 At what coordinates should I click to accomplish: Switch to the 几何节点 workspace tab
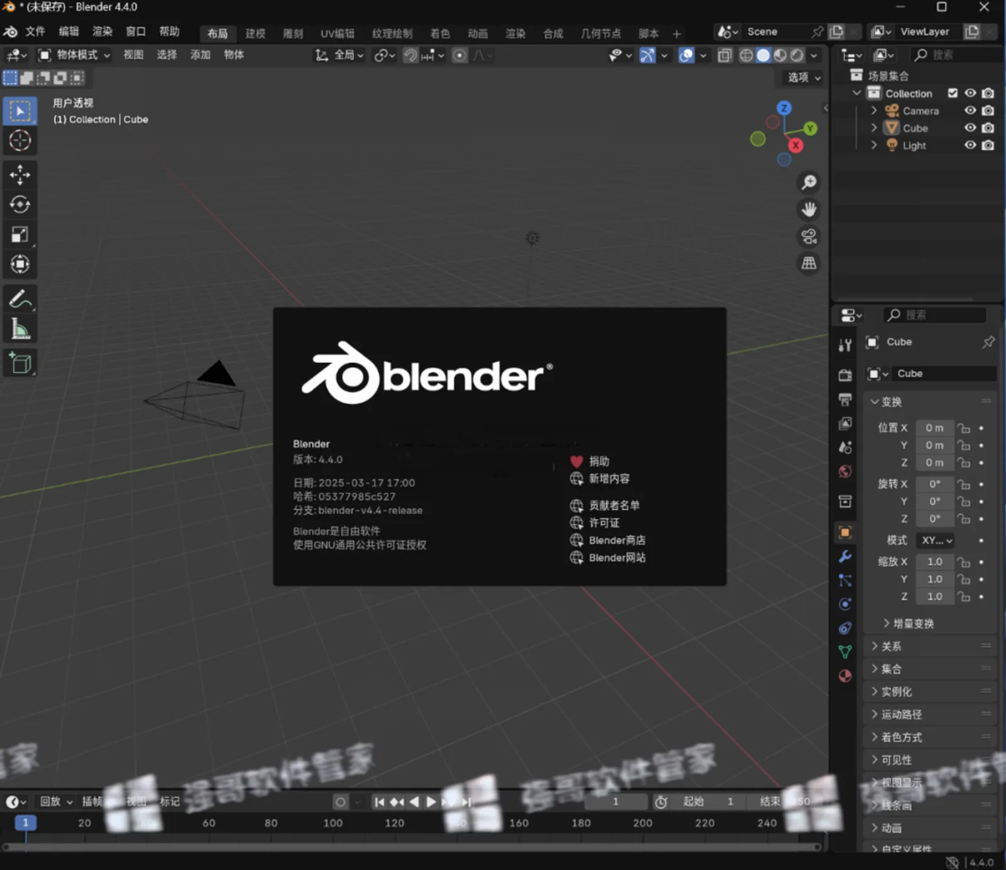coord(600,33)
